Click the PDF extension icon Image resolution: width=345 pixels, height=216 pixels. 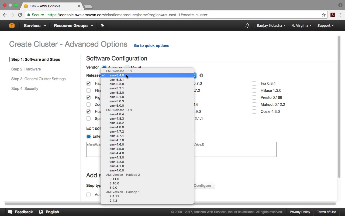[333, 15]
